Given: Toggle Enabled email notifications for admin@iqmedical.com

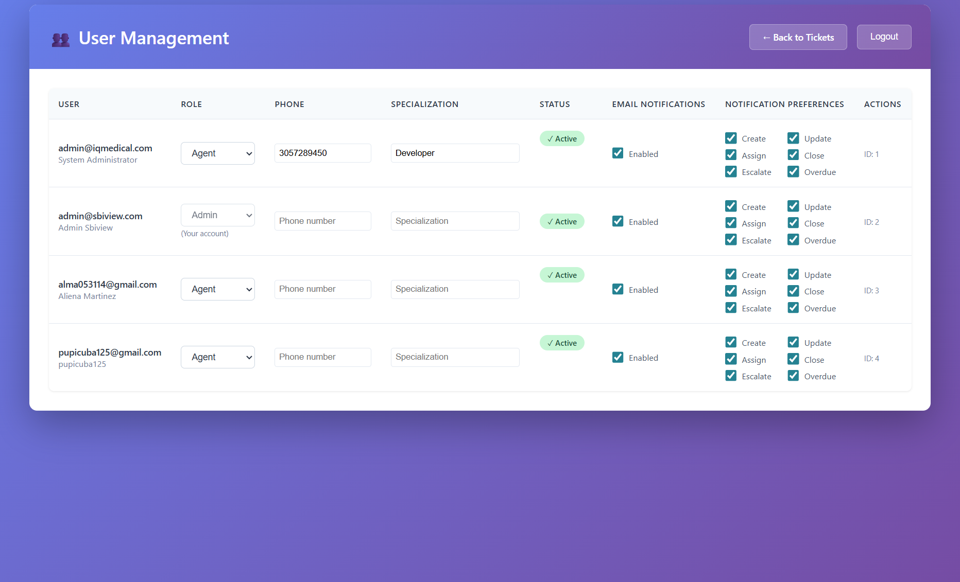Looking at the screenshot, I should point(618,153).
